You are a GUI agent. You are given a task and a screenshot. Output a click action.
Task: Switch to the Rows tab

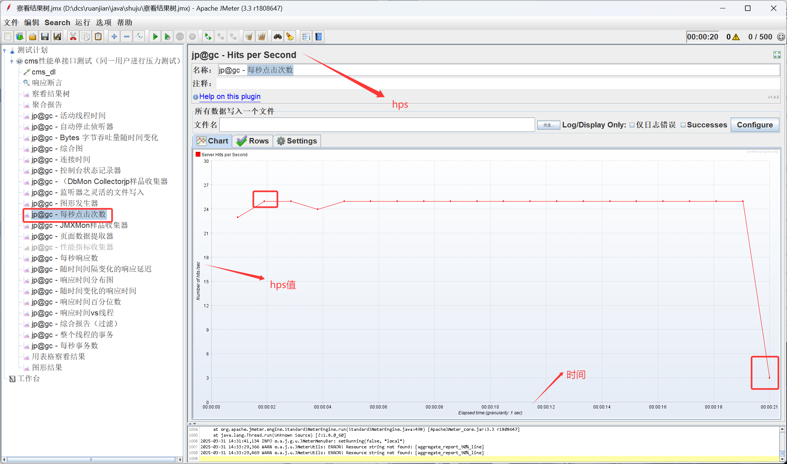click(253, 141)
